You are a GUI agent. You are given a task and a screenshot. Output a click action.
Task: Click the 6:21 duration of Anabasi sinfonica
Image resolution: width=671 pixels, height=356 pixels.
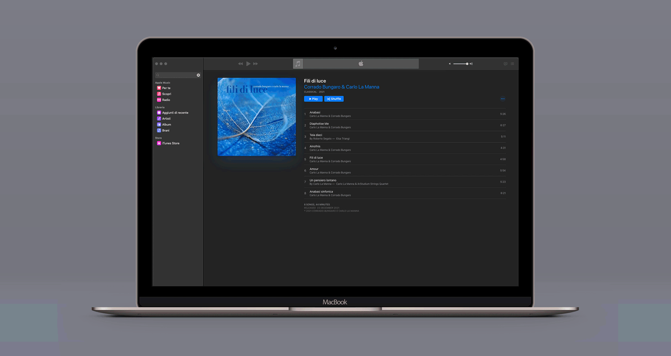[503, 193]
